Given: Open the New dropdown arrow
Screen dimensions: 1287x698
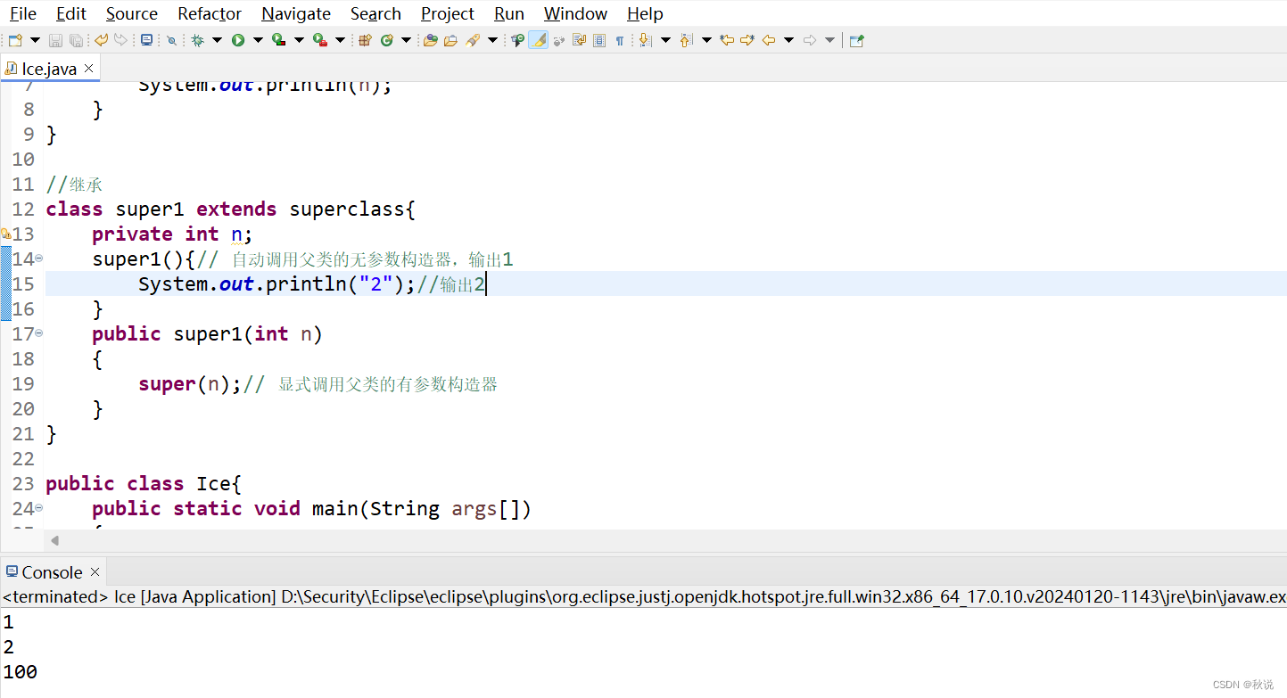Looking at the screenshot, I should click(x=35, y=40).
